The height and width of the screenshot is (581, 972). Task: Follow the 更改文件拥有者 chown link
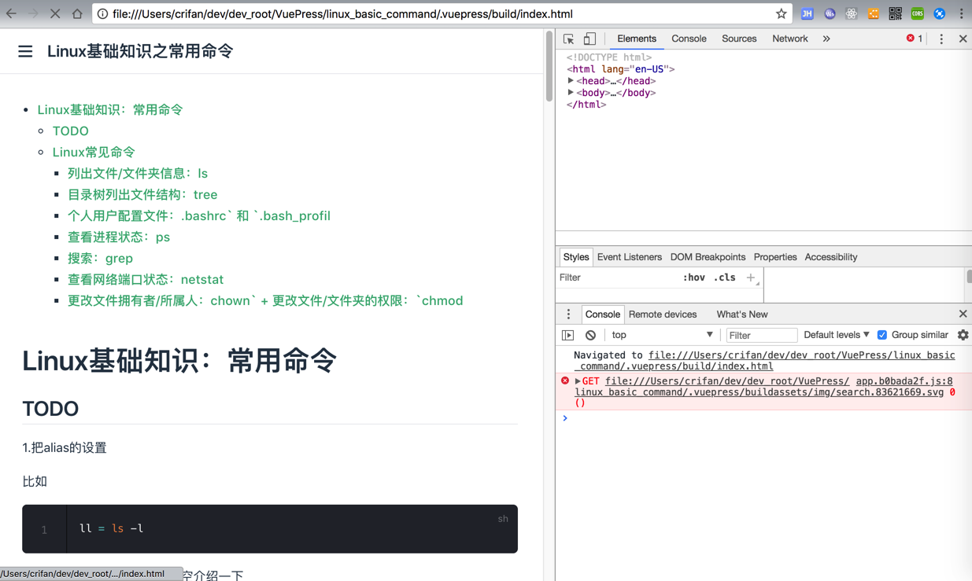[x=265, y=301]
